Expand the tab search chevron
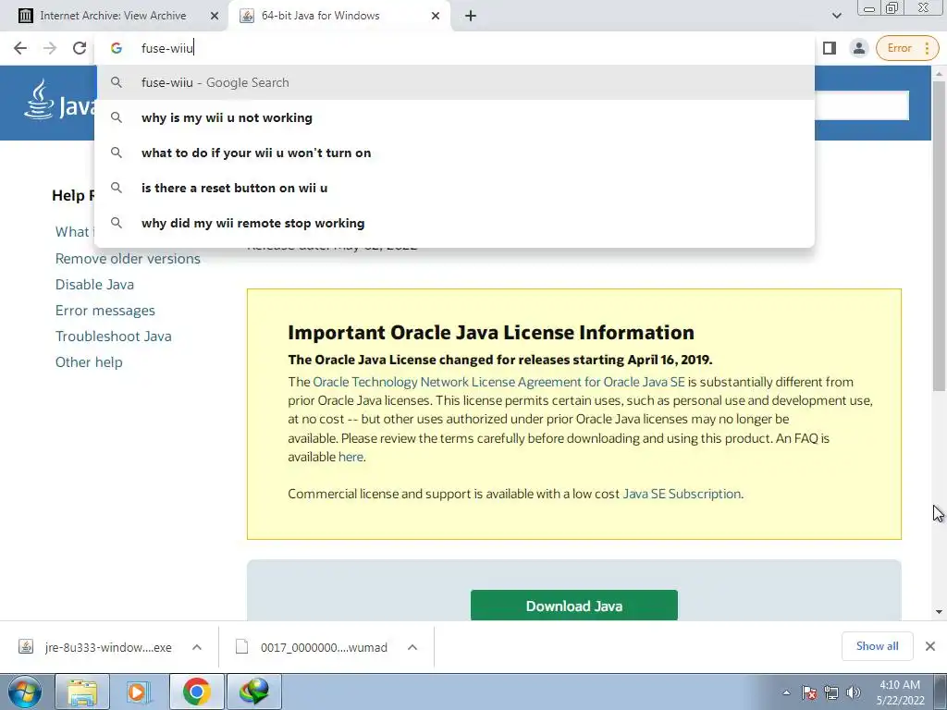Image resolution: width=947 pixels, height=710 pixels. (x=836, y=16)
